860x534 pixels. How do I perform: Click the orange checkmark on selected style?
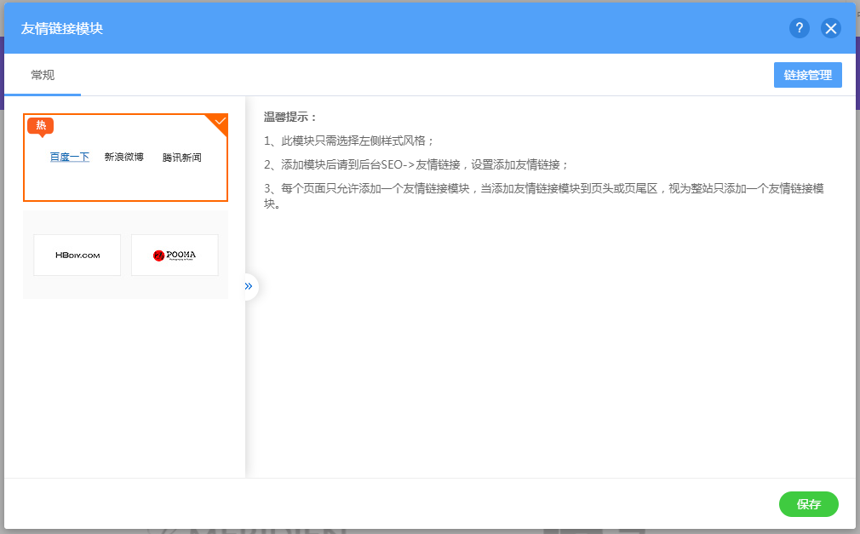tap(220, 122)
